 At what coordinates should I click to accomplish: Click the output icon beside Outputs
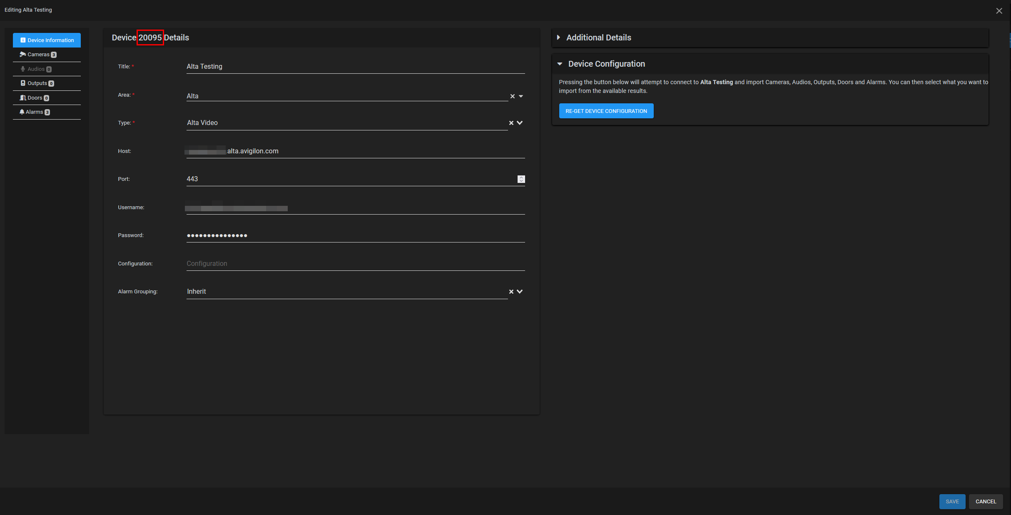coord(23,83)
